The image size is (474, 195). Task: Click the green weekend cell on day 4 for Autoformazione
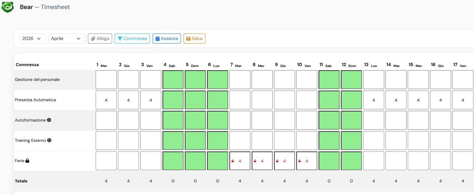coord(173,120)
